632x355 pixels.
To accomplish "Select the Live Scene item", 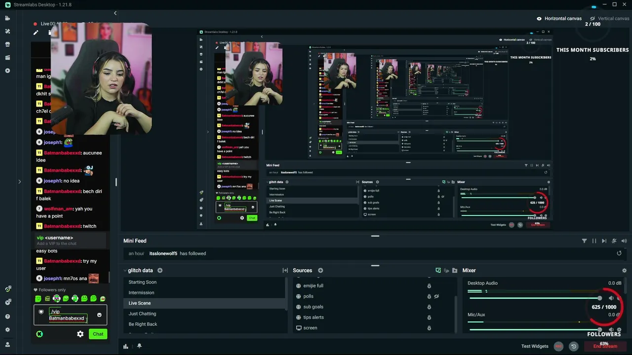I will tap(205, 303).
